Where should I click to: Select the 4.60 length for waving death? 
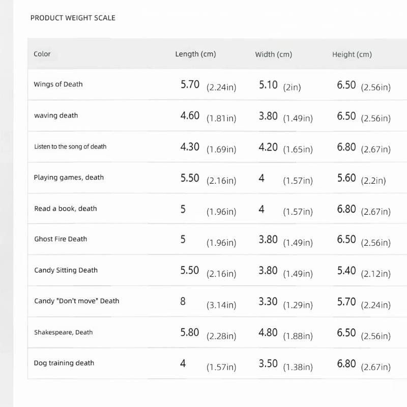[x=190, y=115]
